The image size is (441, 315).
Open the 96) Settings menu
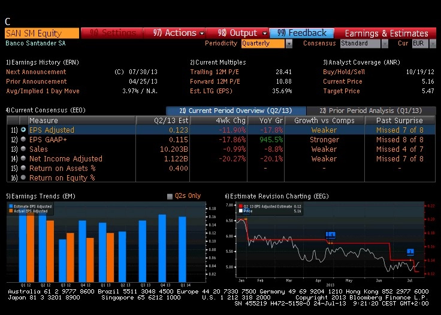[112, 33]
